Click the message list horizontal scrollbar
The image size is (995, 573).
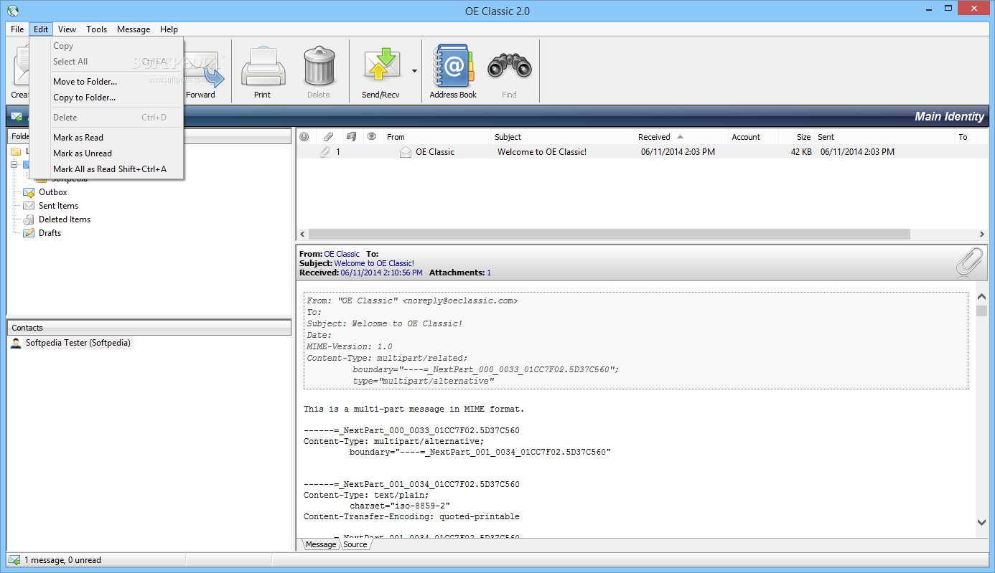click(609, 235)
